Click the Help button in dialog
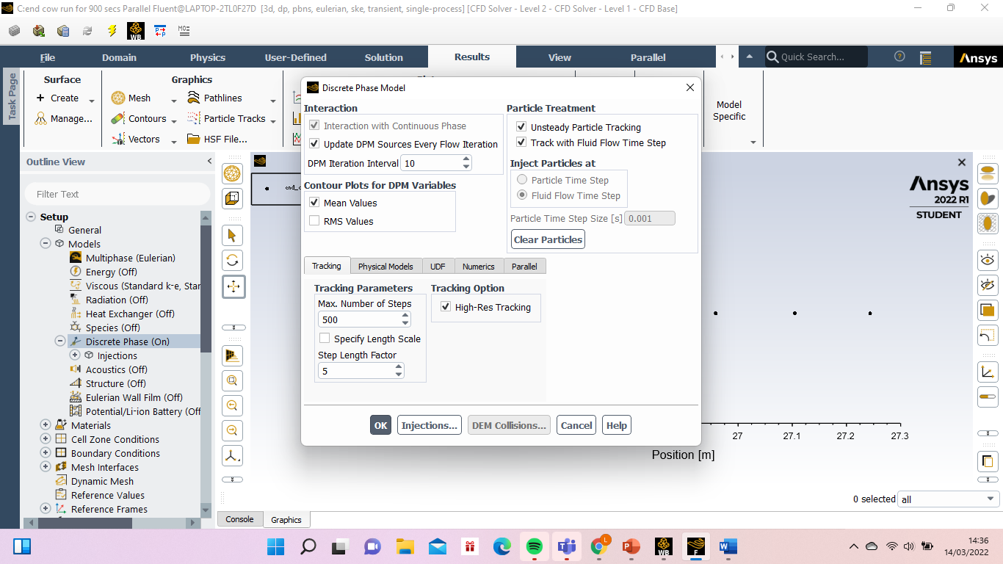 [x=617, y=425]
